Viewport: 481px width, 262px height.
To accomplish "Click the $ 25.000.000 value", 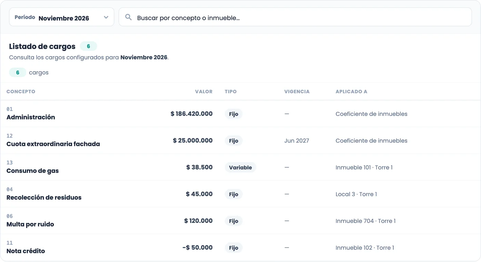I will click(x=193, y=141).
